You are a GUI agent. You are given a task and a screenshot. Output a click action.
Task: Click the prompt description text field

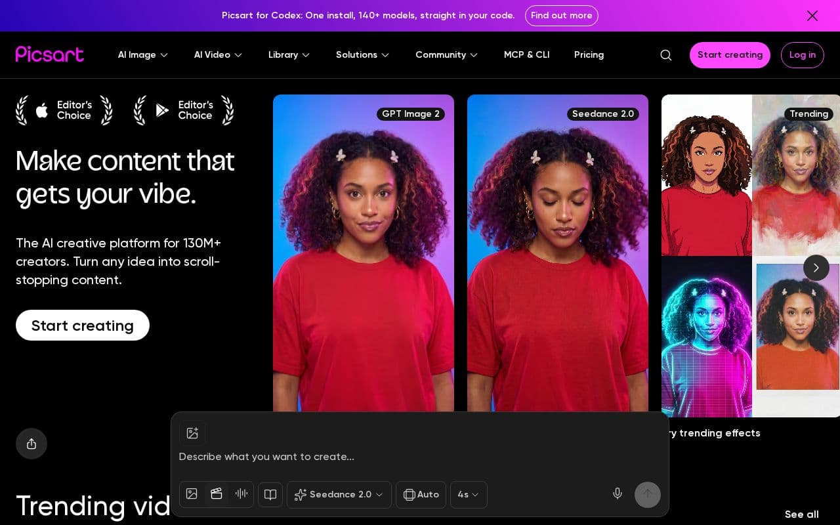pyautogui.click(x=420, y=457)
